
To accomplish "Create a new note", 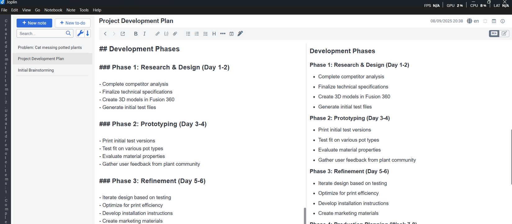I will click(34, 23).
